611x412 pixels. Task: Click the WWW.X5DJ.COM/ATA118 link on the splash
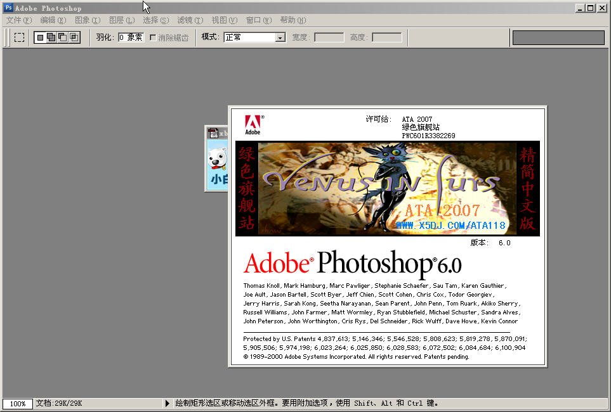pyautogui.click(x=450, y=224)
